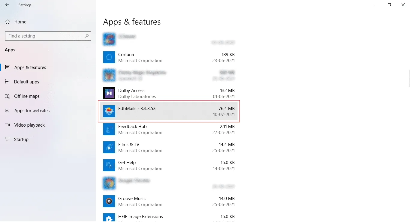Select the Cortana app name

(126, 55)
